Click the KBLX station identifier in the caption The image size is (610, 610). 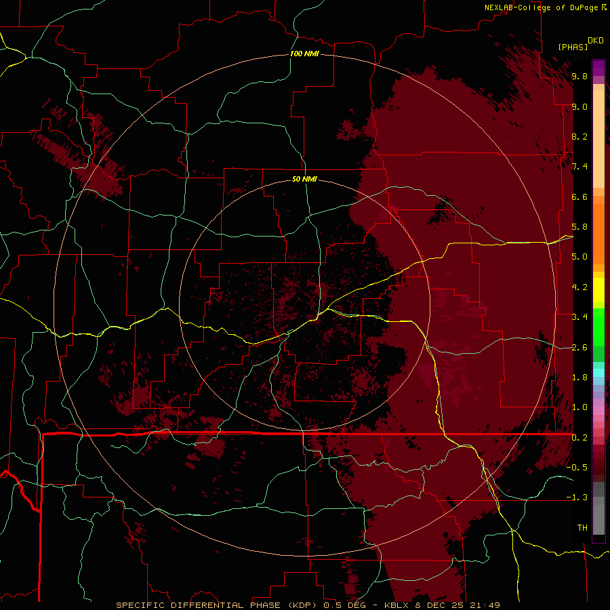pyautogui.click(x=396, y=605)
